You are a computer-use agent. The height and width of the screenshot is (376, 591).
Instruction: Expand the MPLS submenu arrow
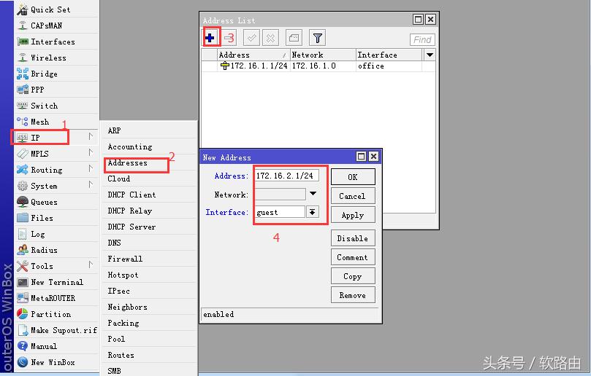(x=91, y=152)
